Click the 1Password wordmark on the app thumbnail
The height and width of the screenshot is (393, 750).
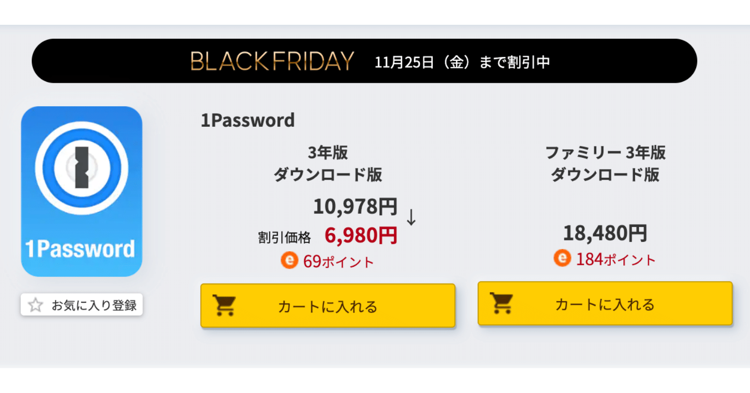pyautogui.click(x=80, y=248)
